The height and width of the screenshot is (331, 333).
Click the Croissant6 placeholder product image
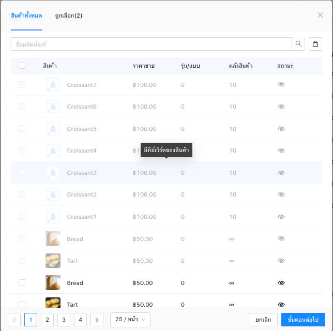point(53,107)
